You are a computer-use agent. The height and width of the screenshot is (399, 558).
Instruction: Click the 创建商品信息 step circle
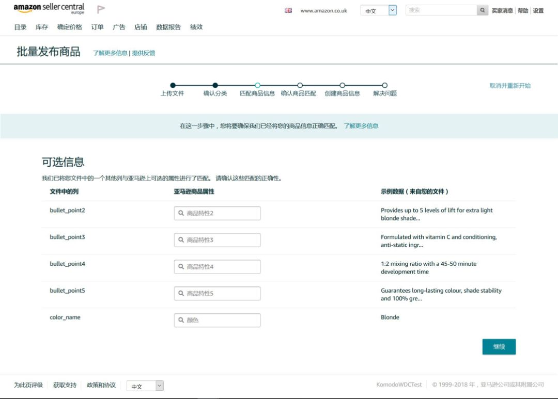[x=342, y=86]
